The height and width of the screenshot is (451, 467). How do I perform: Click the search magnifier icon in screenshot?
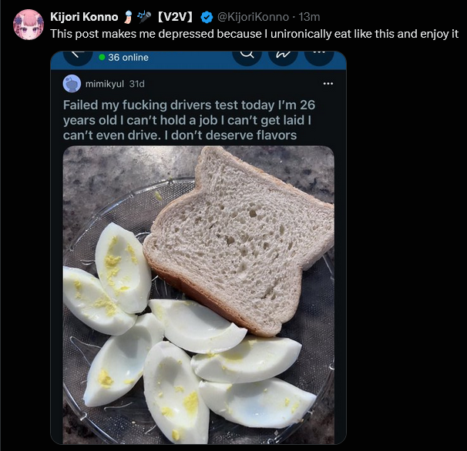pyautogui.click(x=247, y=54)
